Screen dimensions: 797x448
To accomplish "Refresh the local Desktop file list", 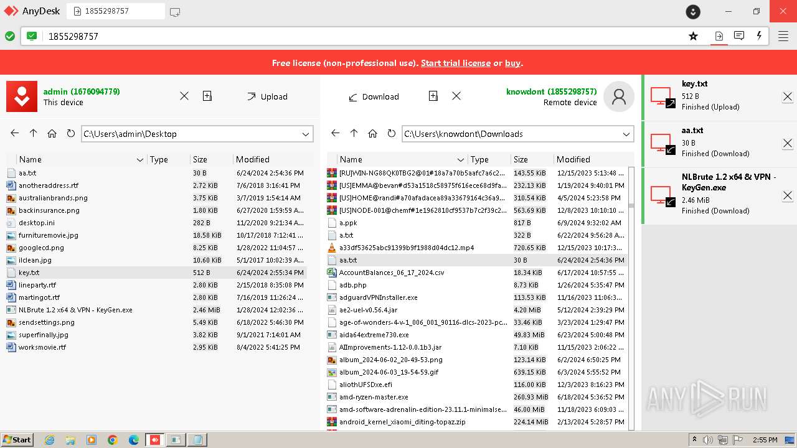I will [70, 133].
